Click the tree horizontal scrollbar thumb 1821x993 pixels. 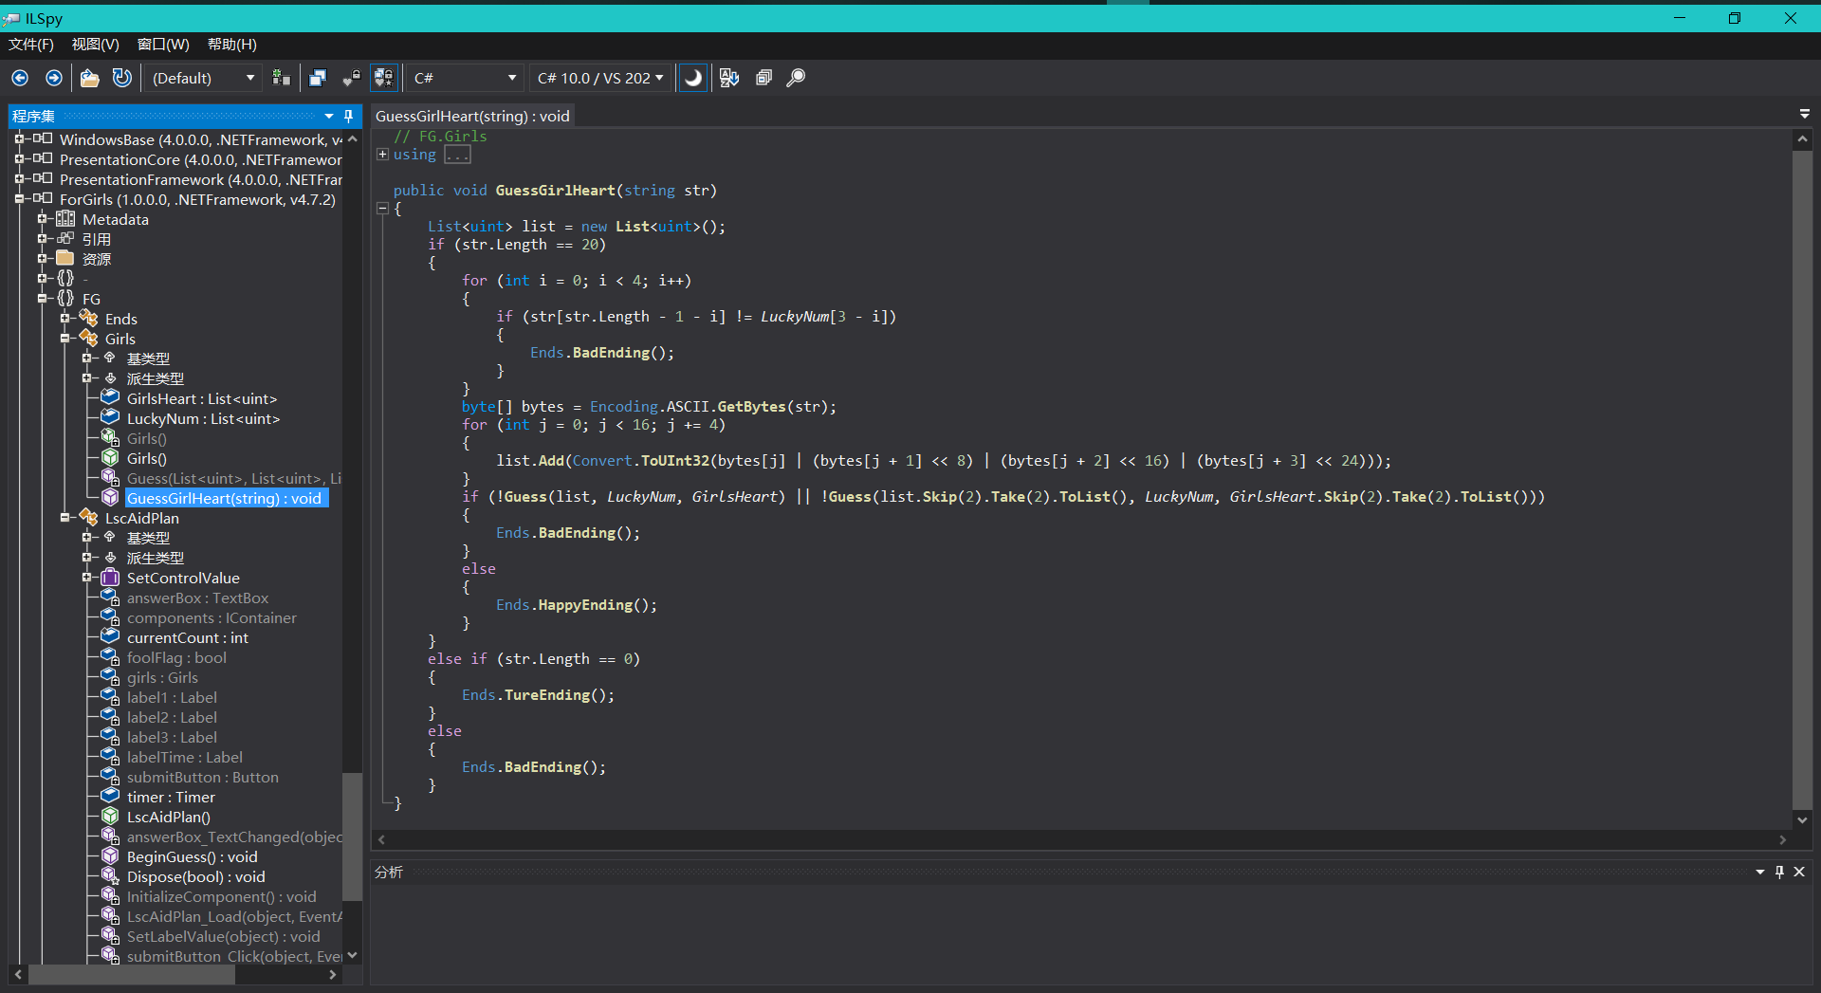(x=132, y=974)
